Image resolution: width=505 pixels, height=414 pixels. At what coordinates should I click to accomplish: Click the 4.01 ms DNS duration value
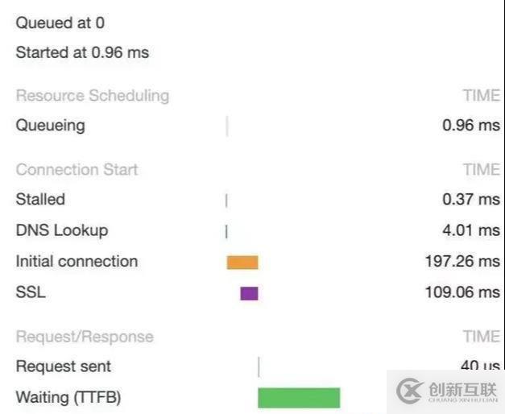(x=470, y=230)
